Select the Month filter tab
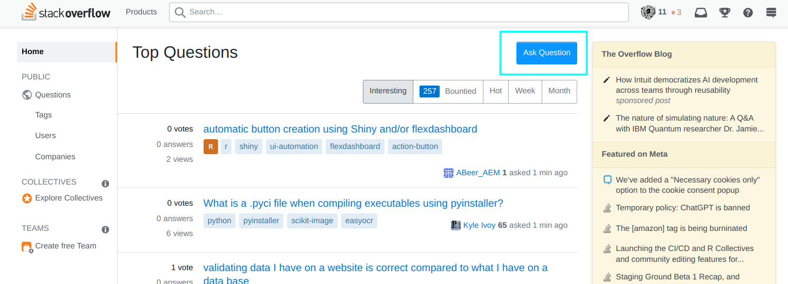Image resolution: width=788 pixels, height=284 pixels. (559, 91)
